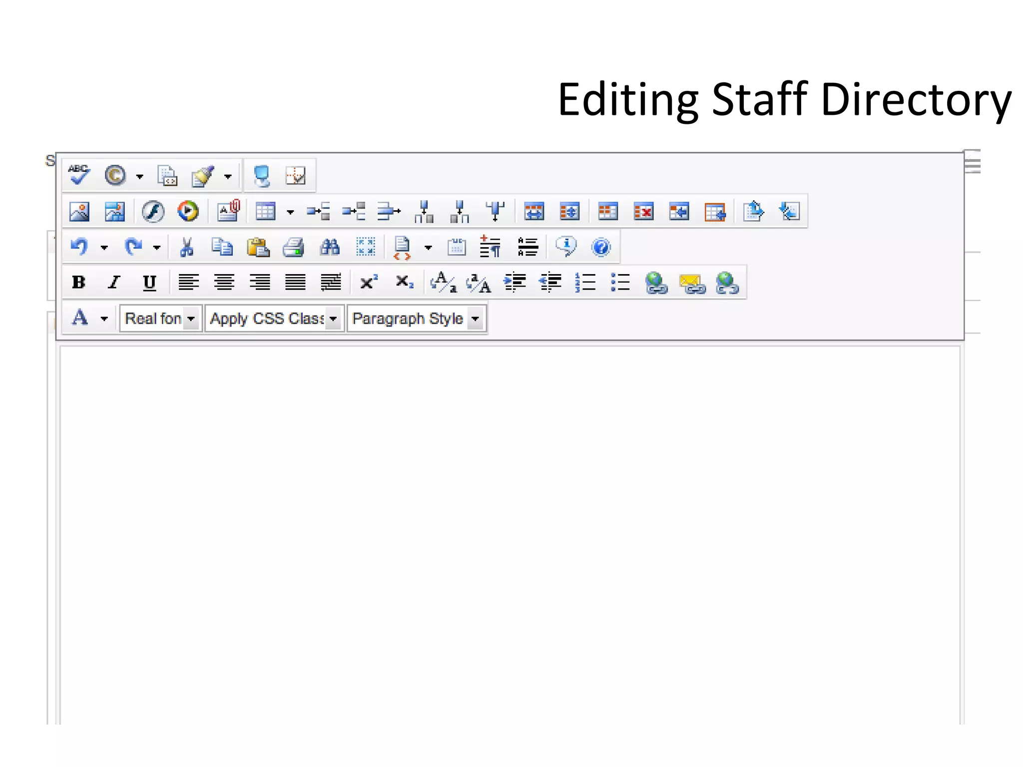Open Find and Replace binoculars

coord(330,247)
